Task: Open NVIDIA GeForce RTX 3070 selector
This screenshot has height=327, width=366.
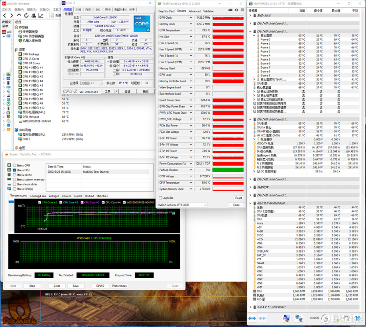Action: [x=182, y=205]
